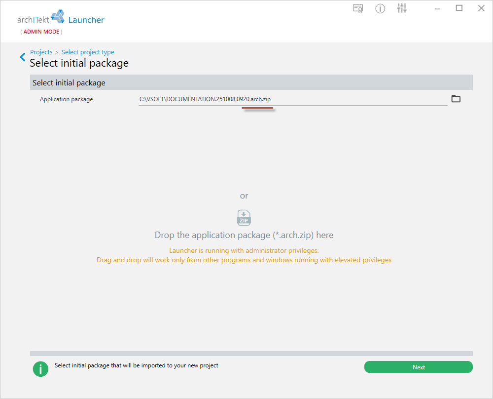Navigate to the Projects breadcrumb
Viewport: 493px width, 399px height.
pos(41,52)
